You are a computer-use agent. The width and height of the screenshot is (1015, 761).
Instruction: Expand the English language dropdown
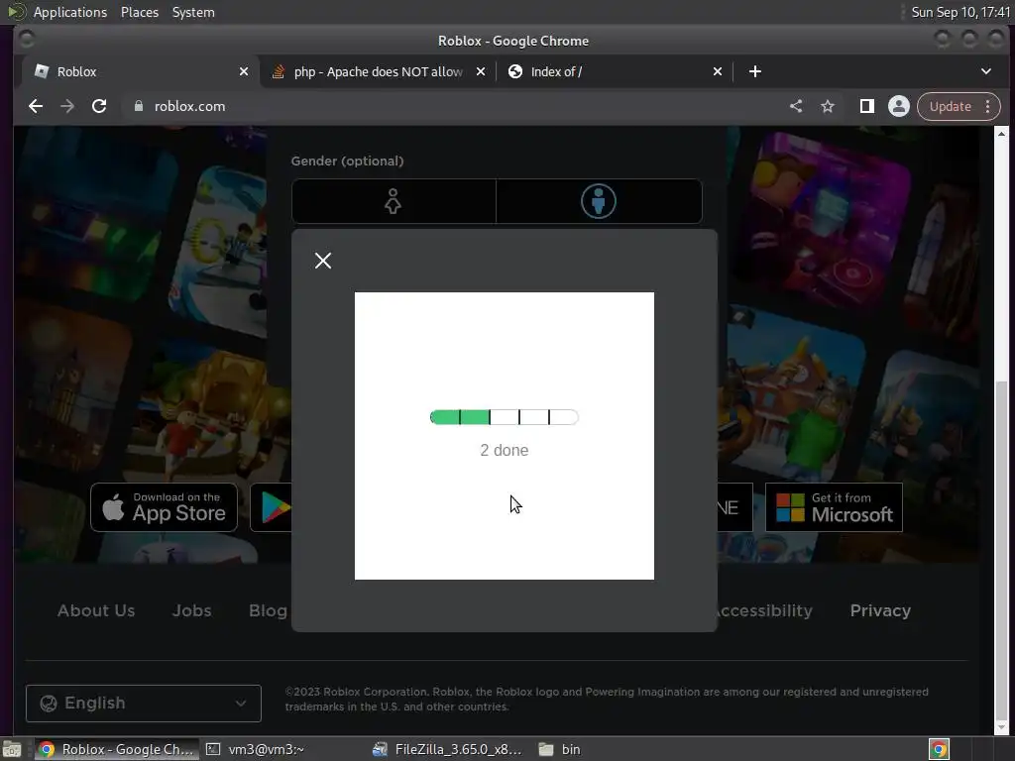tap(144, 704)
